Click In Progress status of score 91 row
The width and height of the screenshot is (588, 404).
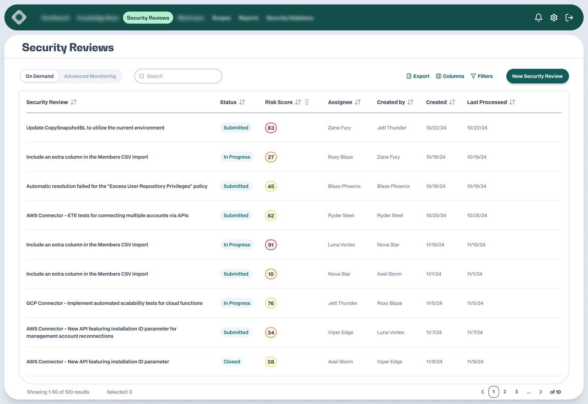pyautogui.click(x=237, y=245)
